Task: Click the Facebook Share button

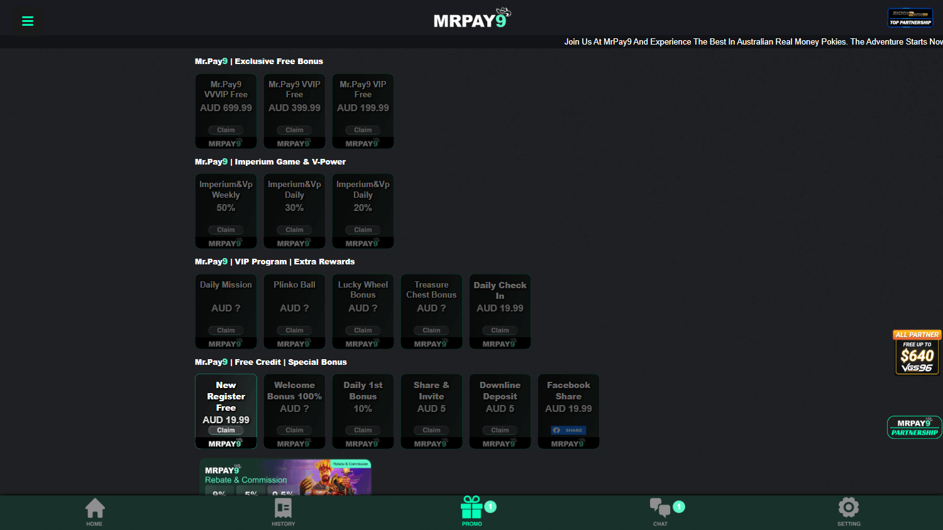Action: pos(568,430)
